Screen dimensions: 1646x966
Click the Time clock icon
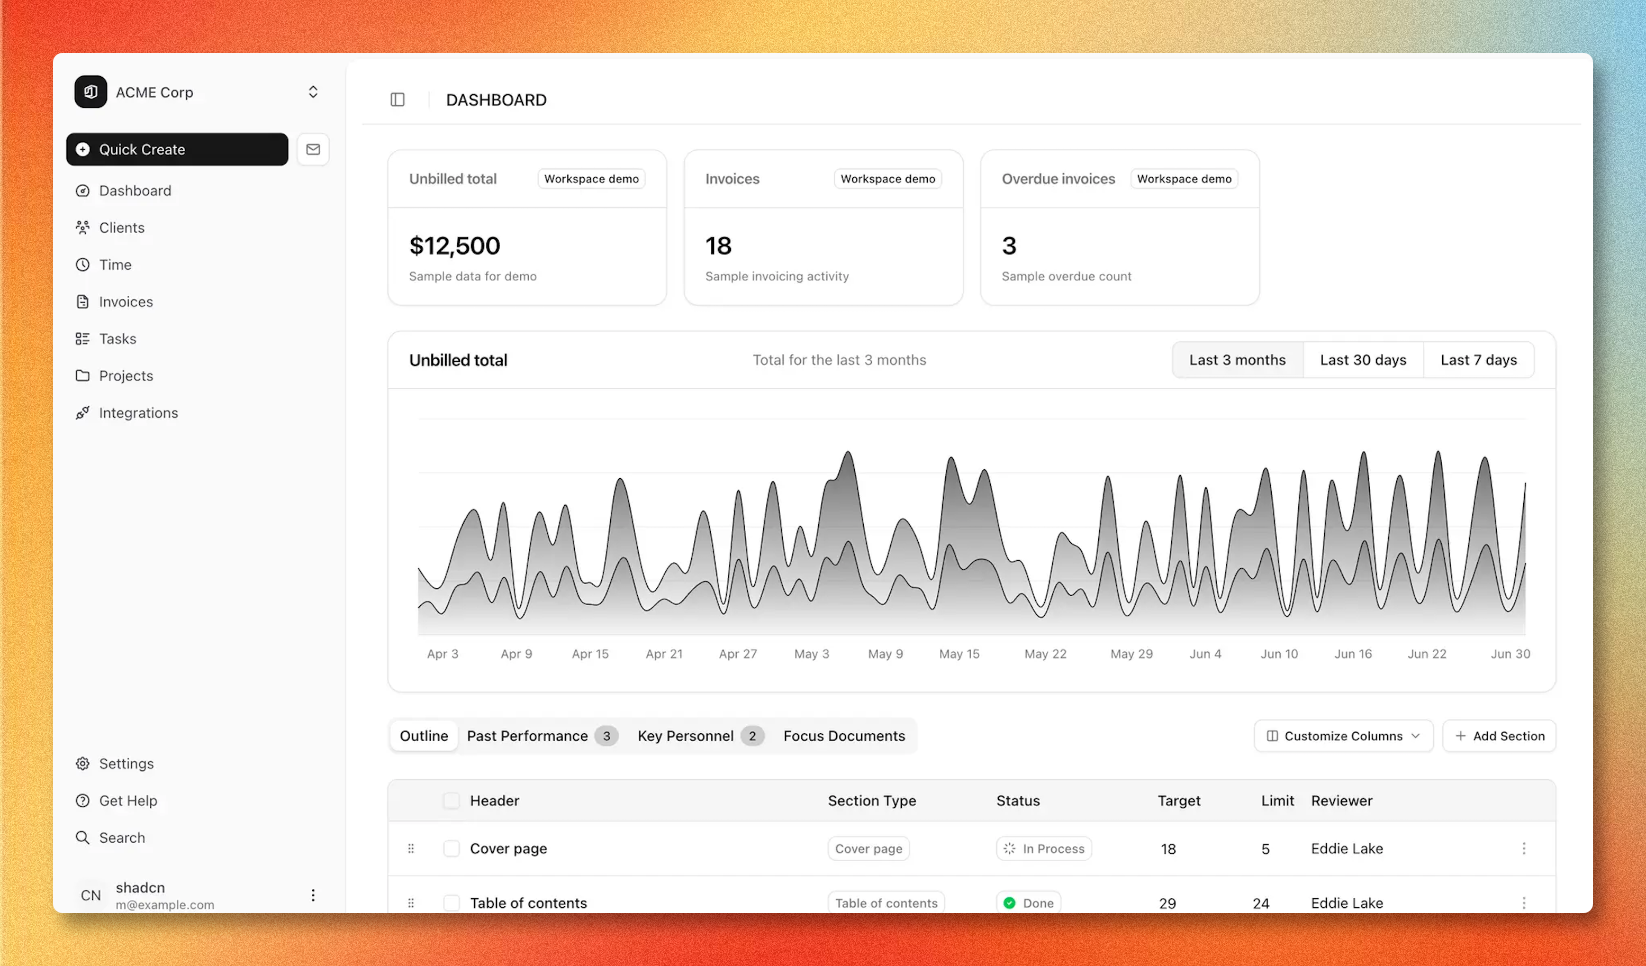click(83, 265)
